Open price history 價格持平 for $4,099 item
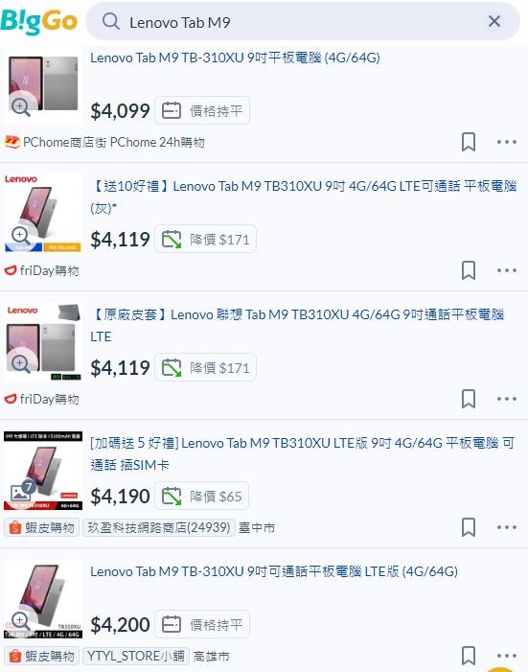Image resolution: width=528 pixels, height=672 pixels. 202,110
